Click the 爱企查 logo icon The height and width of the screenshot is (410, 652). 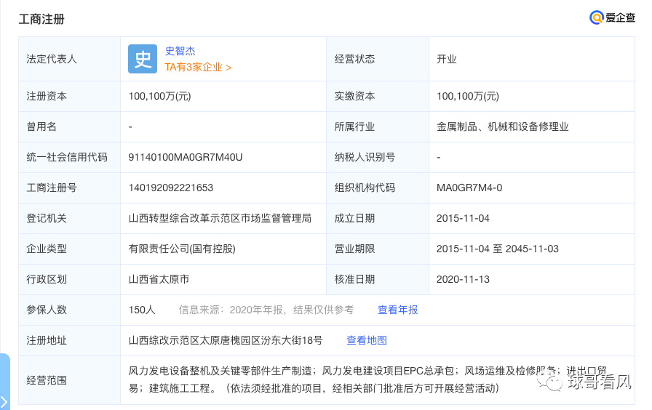[x=597, y=18]
